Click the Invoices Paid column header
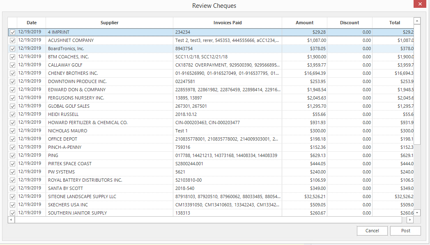Image resolution: width=430 pixels, height=245 pixels. coord(228,23)
